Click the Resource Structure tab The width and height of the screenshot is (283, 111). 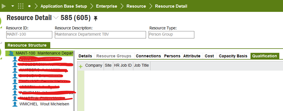tap(27, 45)
